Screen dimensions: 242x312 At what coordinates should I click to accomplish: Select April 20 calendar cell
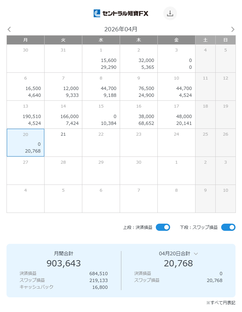coord(26,143)
